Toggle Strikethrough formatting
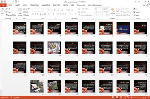This screenshot has width=150, height=99. (43, 14)
